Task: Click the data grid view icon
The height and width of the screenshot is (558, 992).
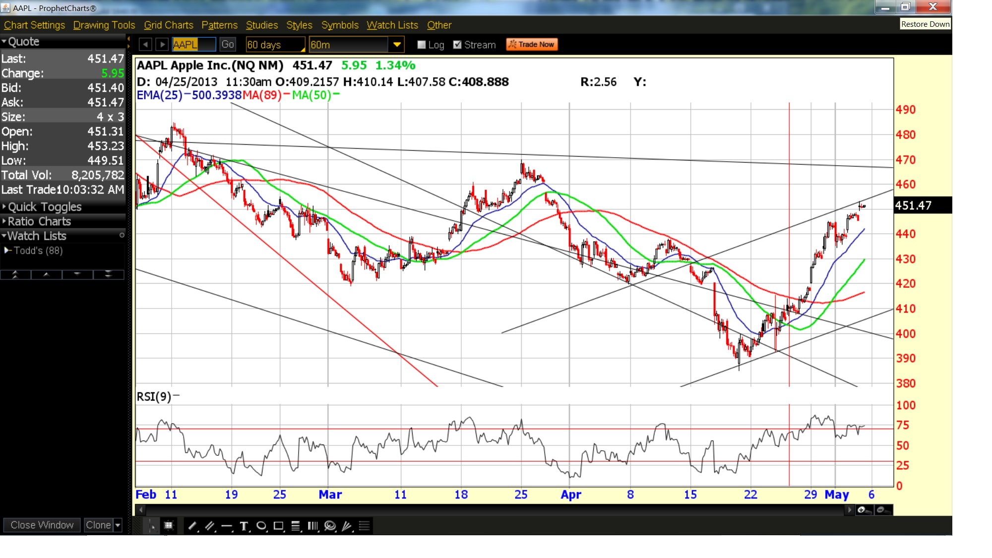Action: 169,526
